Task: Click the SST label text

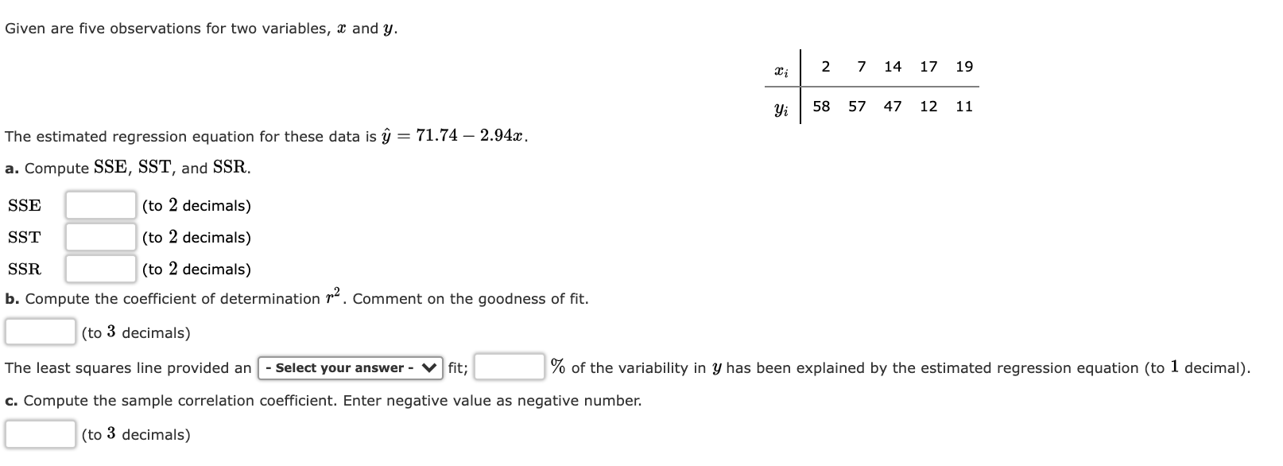Action: click(x=24, y=237)
